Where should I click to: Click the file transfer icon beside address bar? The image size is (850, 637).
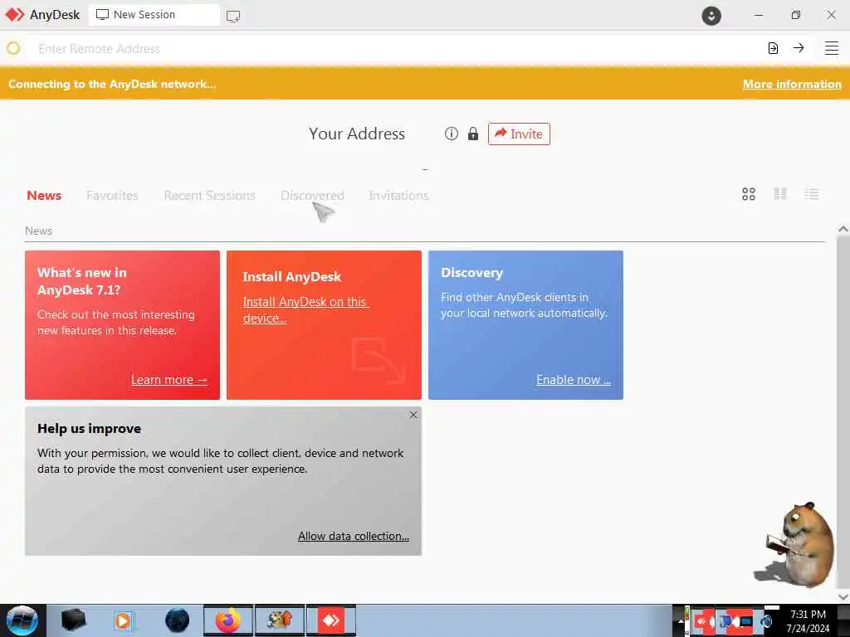tap(773, 48)
